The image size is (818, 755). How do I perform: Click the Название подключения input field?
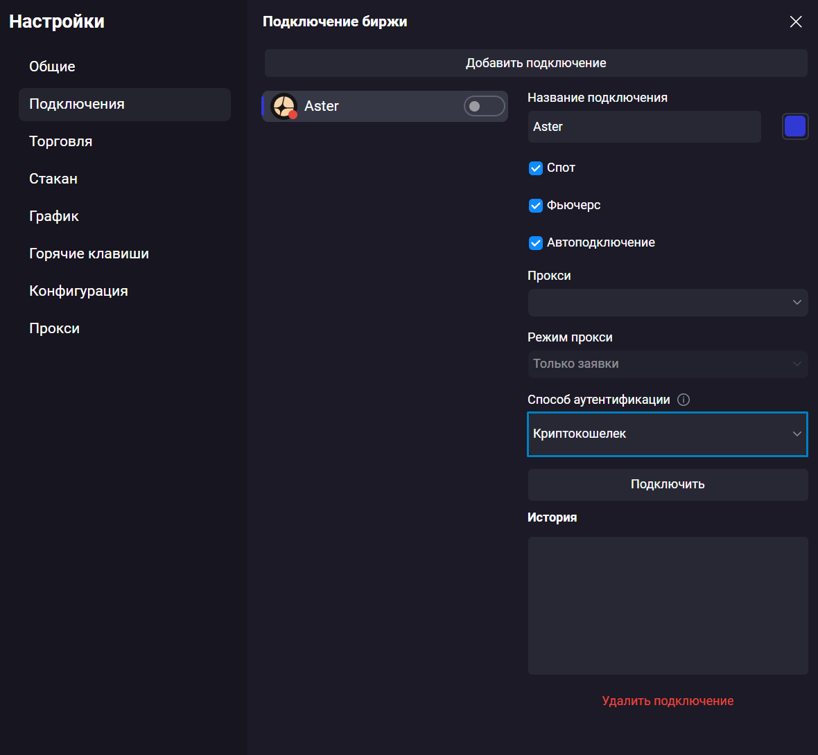coord(644,127)
